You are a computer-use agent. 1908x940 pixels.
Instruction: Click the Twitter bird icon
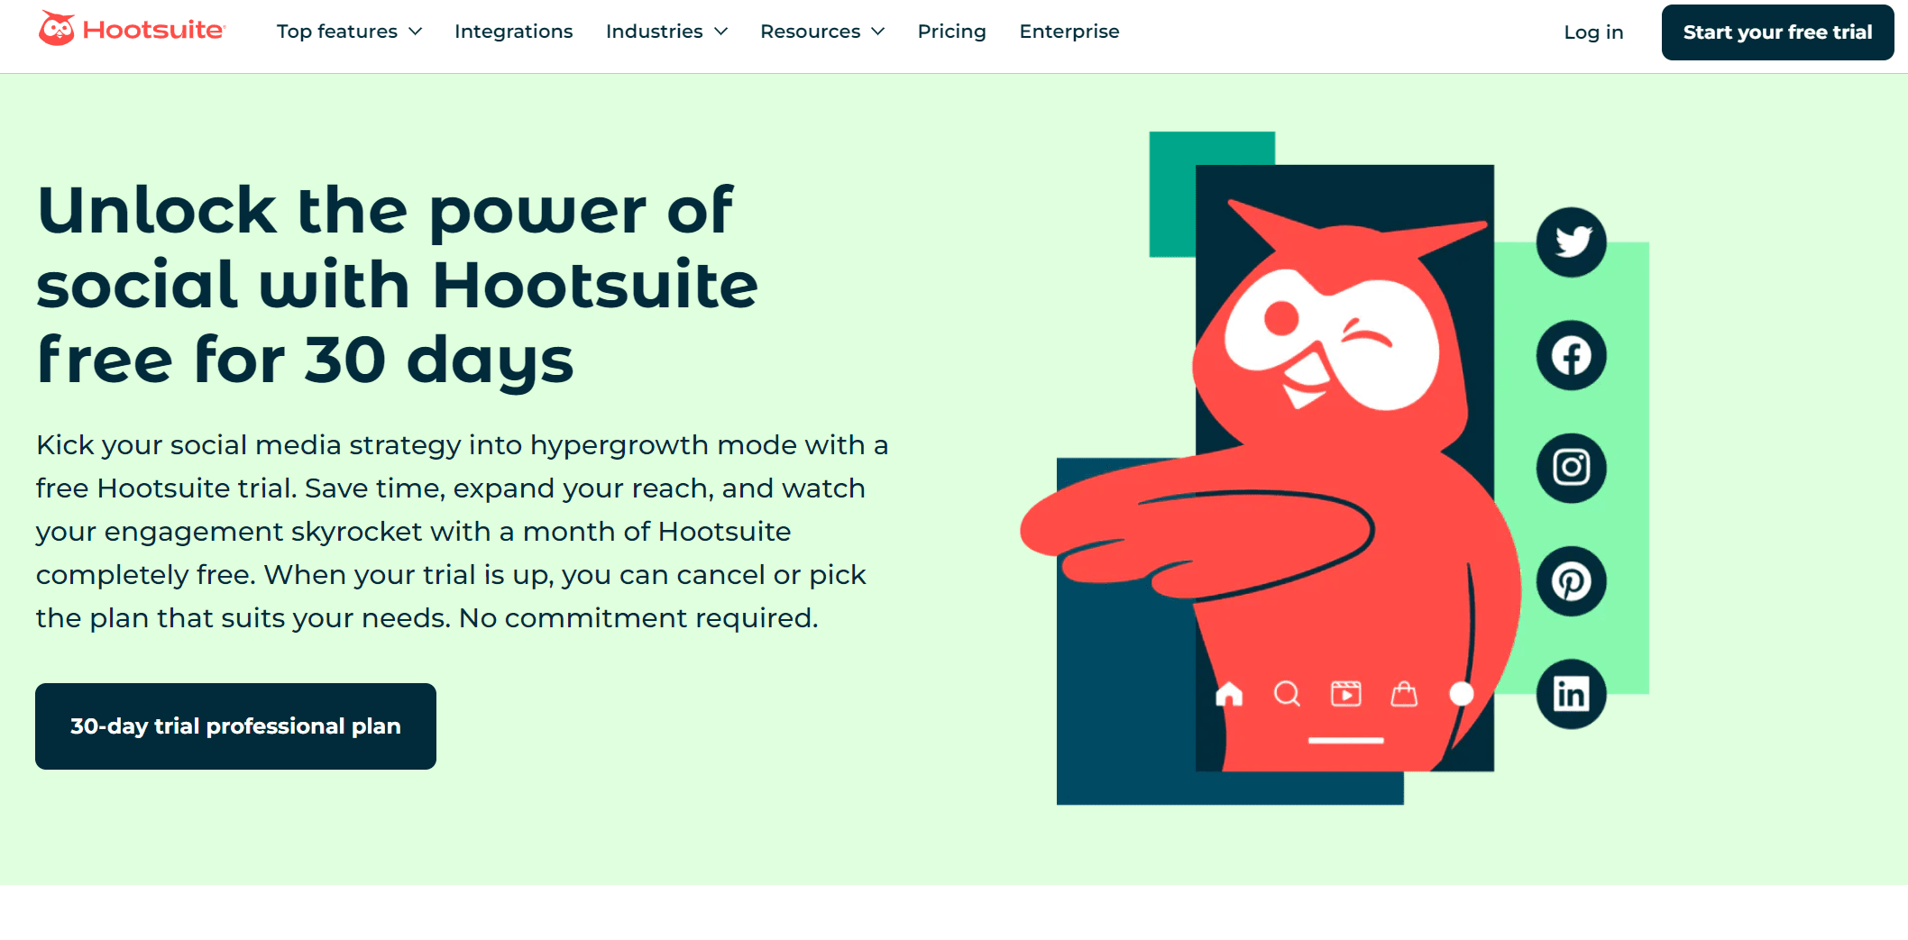pyautogui.click(x=1571, y=242)
